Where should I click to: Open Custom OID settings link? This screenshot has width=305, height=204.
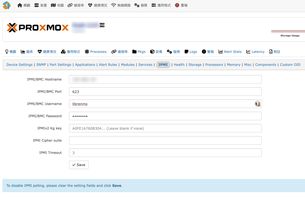point(290,65)
